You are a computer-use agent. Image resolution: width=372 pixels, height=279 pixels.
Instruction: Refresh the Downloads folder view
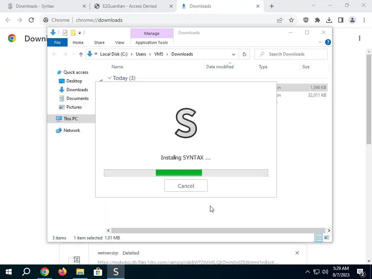point(244,54)
